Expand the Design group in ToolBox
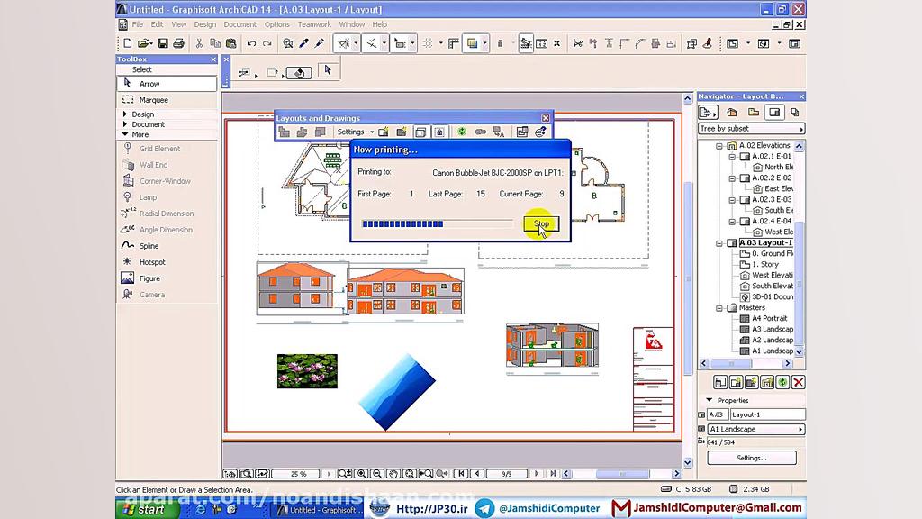The width and height of the screenshot is (922, 519). tap(124, 114)
